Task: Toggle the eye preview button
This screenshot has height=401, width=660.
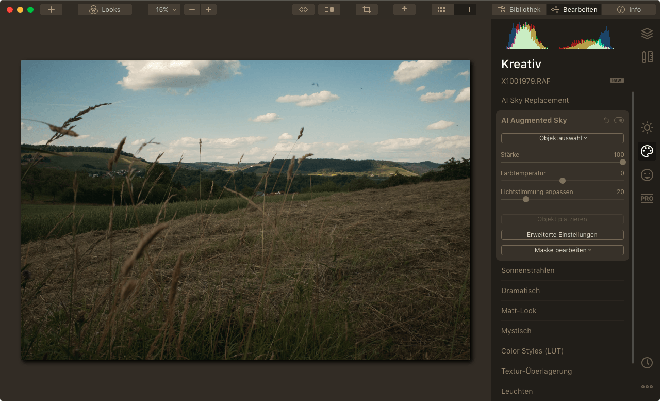Action: (303, 10)
